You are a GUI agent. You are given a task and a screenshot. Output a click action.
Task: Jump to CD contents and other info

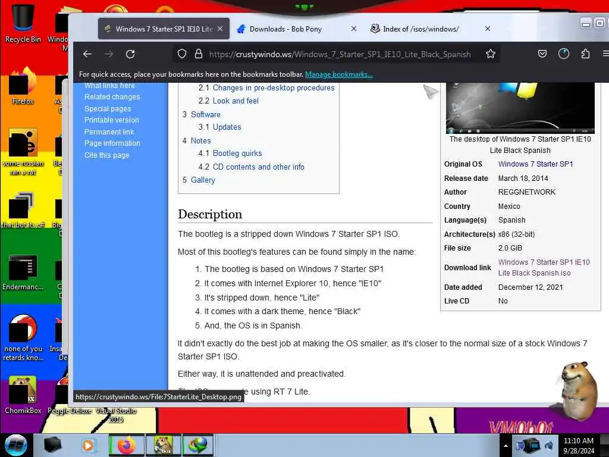click(258, 167)
